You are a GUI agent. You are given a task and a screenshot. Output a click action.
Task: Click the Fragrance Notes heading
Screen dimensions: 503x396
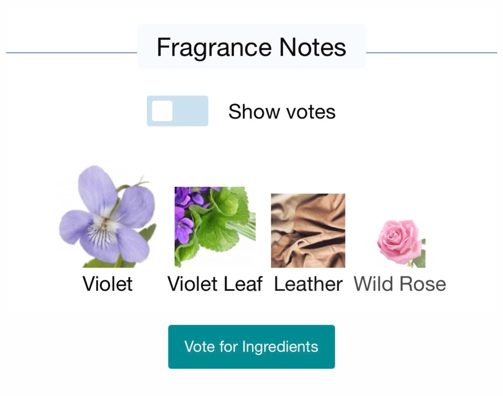coord(251,47)
